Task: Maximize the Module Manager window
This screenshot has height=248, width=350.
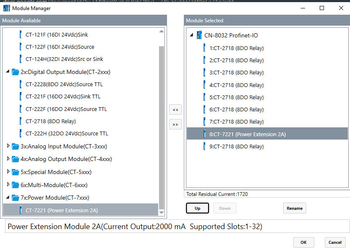Action: (322, 8)
